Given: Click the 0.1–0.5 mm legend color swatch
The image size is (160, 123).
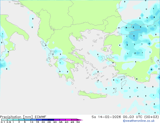Looking at the screenshot, I should point(4,120).
